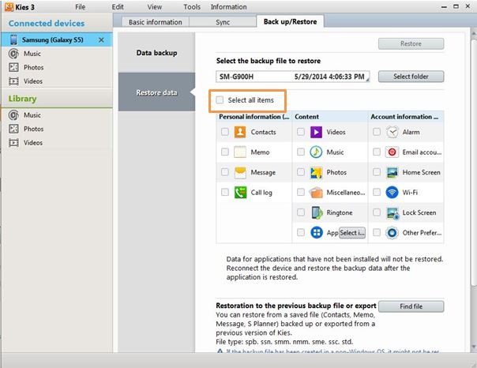Click the Connected devices Music icon

[13, 54]
